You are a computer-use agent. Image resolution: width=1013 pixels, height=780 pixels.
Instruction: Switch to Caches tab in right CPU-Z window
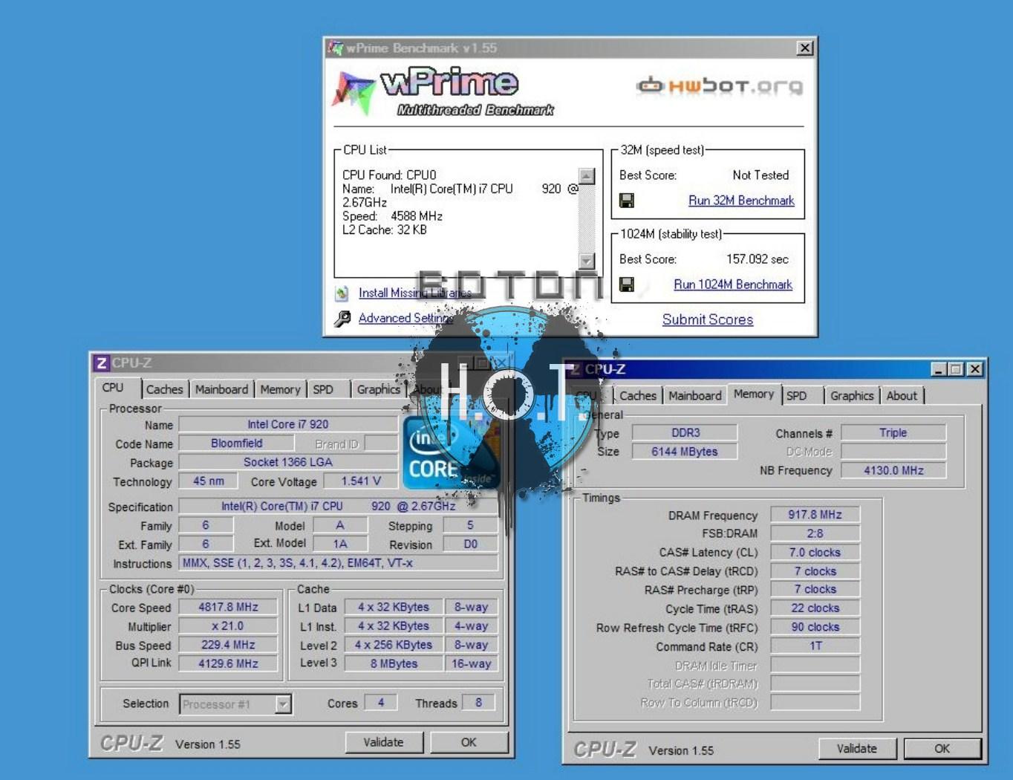click(638, 396)
